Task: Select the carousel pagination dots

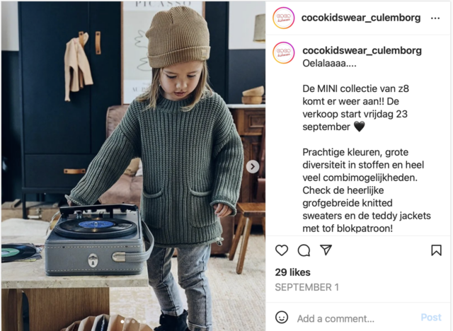Action: [134, 321]
